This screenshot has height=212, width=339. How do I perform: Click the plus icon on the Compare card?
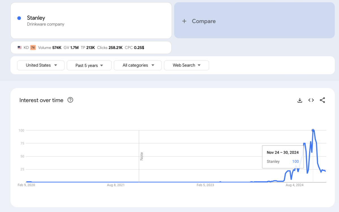pos(184,21)
